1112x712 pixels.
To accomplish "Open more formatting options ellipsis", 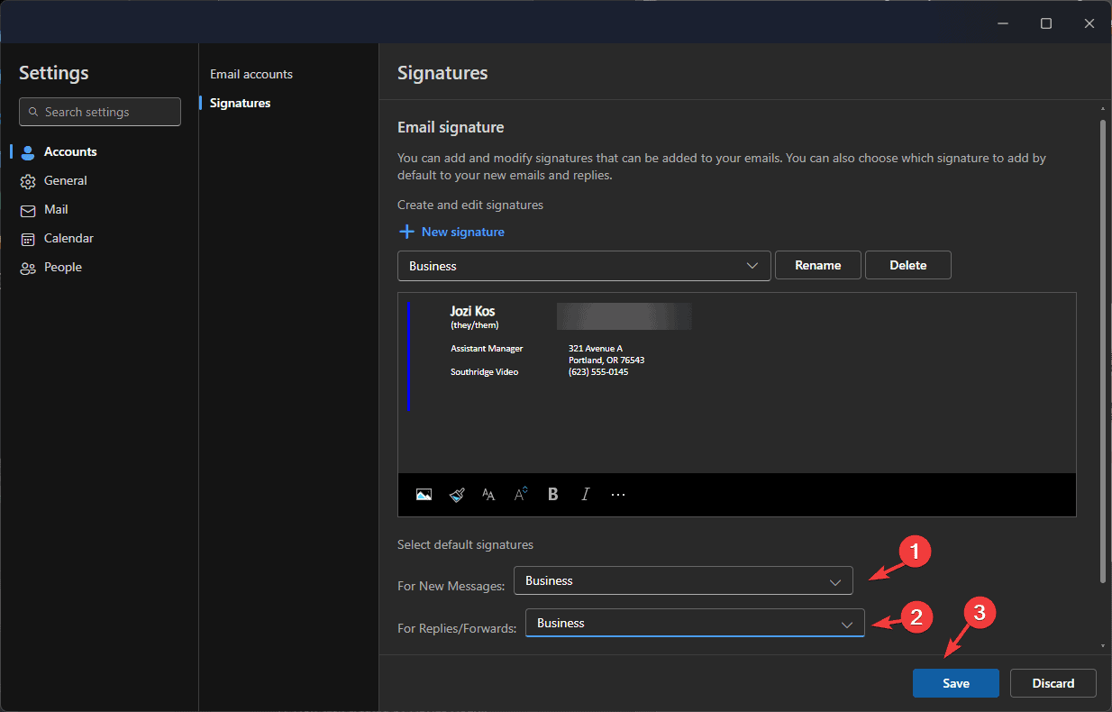I will click(618, 494).
